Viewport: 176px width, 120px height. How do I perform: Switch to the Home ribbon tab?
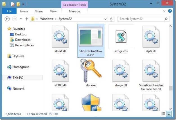point(24,11)
